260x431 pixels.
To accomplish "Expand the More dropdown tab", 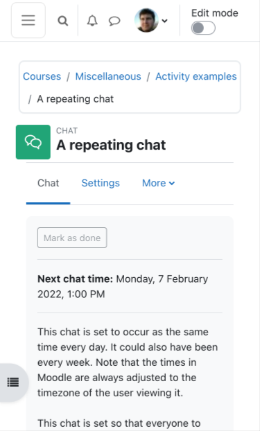I will point(158,183).
